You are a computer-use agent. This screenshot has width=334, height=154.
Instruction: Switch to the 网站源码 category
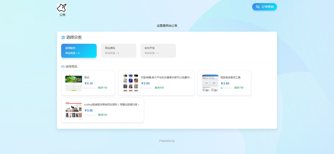click(x=118, y=51)
